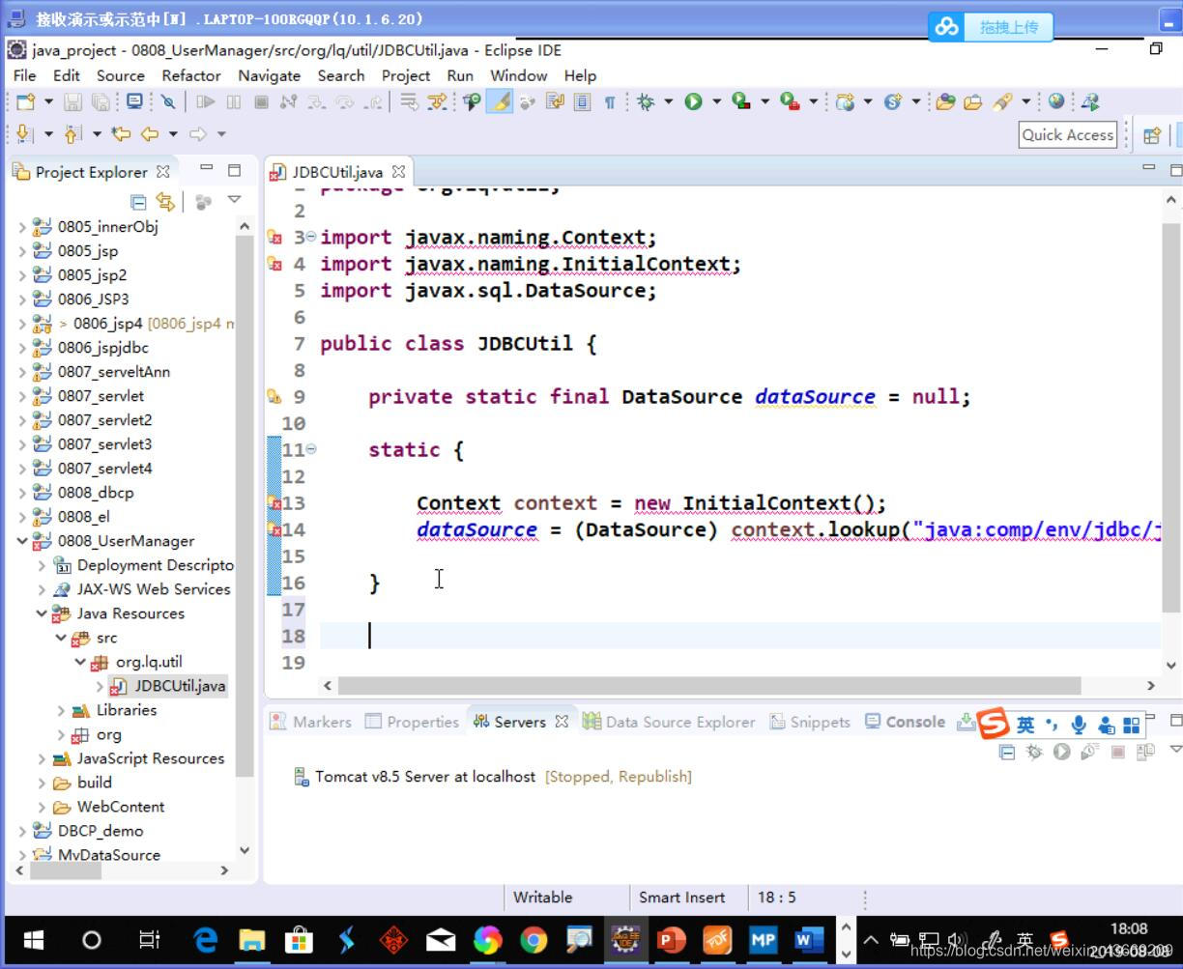Viewport: 1183px width, 969px height.
Task: Click the Quick Access field
Action: coord(1068,135)
